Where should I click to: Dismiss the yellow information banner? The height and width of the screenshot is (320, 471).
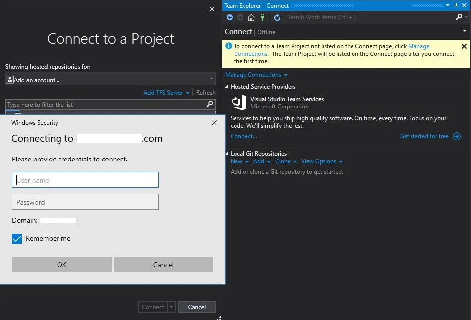[x=464, y=46]
